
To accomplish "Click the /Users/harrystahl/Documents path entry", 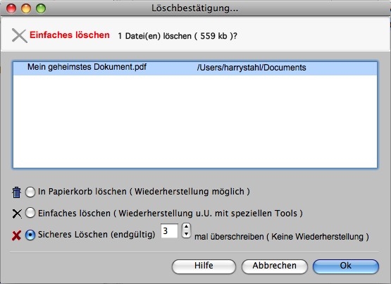I will [x=252, y=68].
